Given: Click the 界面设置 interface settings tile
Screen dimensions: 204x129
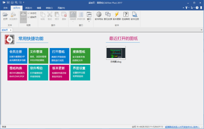Looking at the screenshot, I should (80, 73).
